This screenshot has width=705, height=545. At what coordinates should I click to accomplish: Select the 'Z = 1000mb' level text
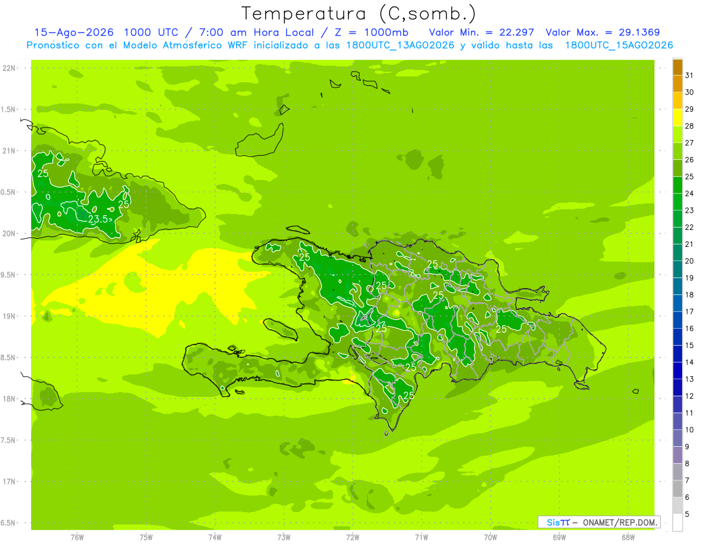[370, 32]
